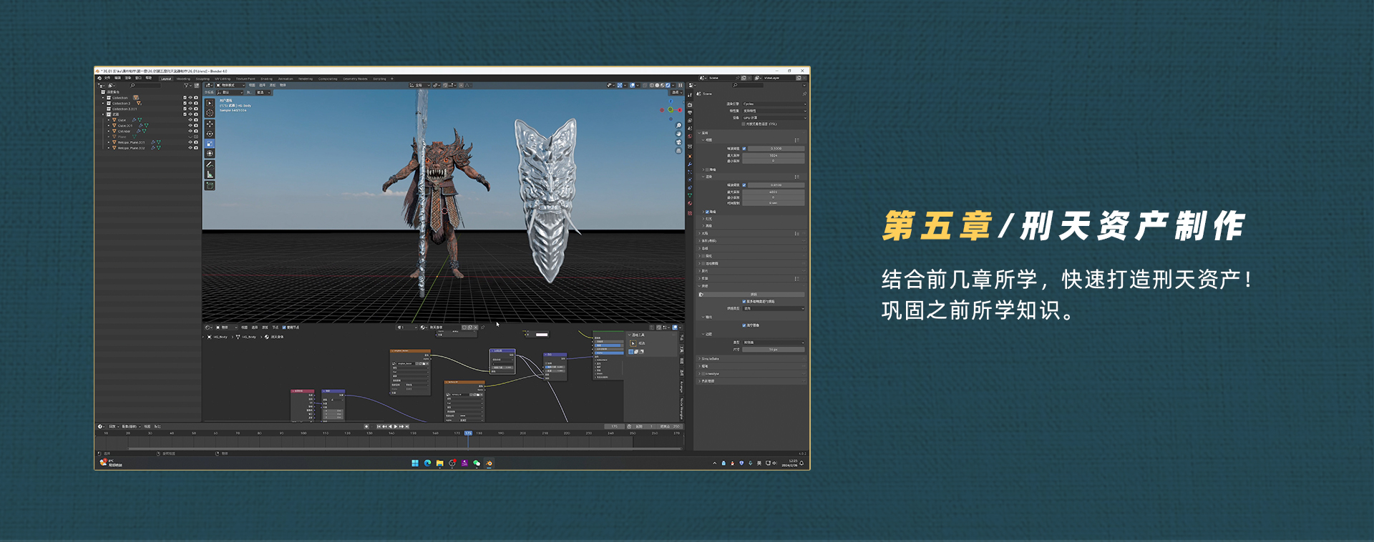Open the File (文件) menu

[x=107, y=78]
